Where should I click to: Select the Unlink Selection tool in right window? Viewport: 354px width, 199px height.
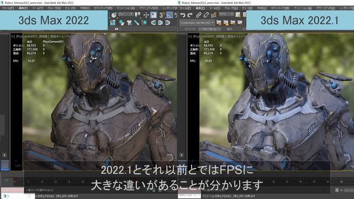point(206,15)
